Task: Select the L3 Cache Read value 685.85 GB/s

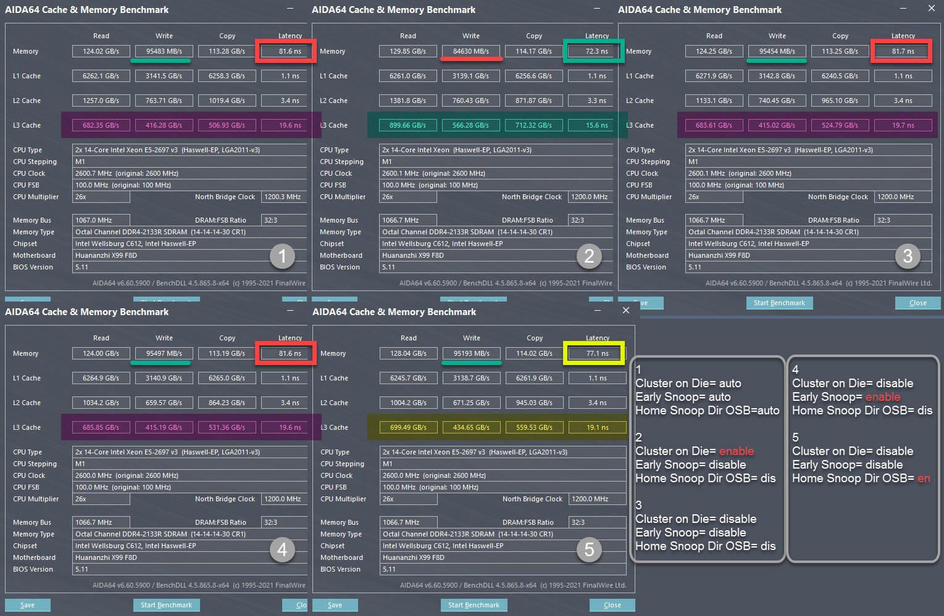Action: pos(101,427)
